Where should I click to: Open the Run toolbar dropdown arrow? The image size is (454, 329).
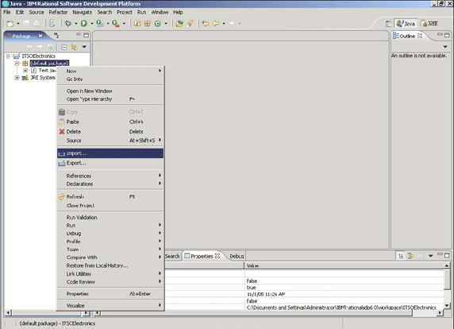(x=92, y=24)
